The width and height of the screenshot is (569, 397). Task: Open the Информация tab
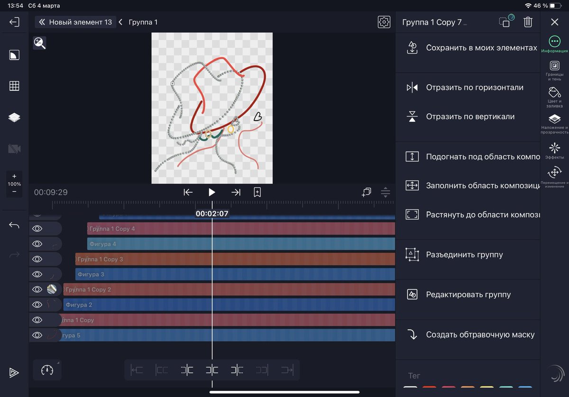point(554,45)
